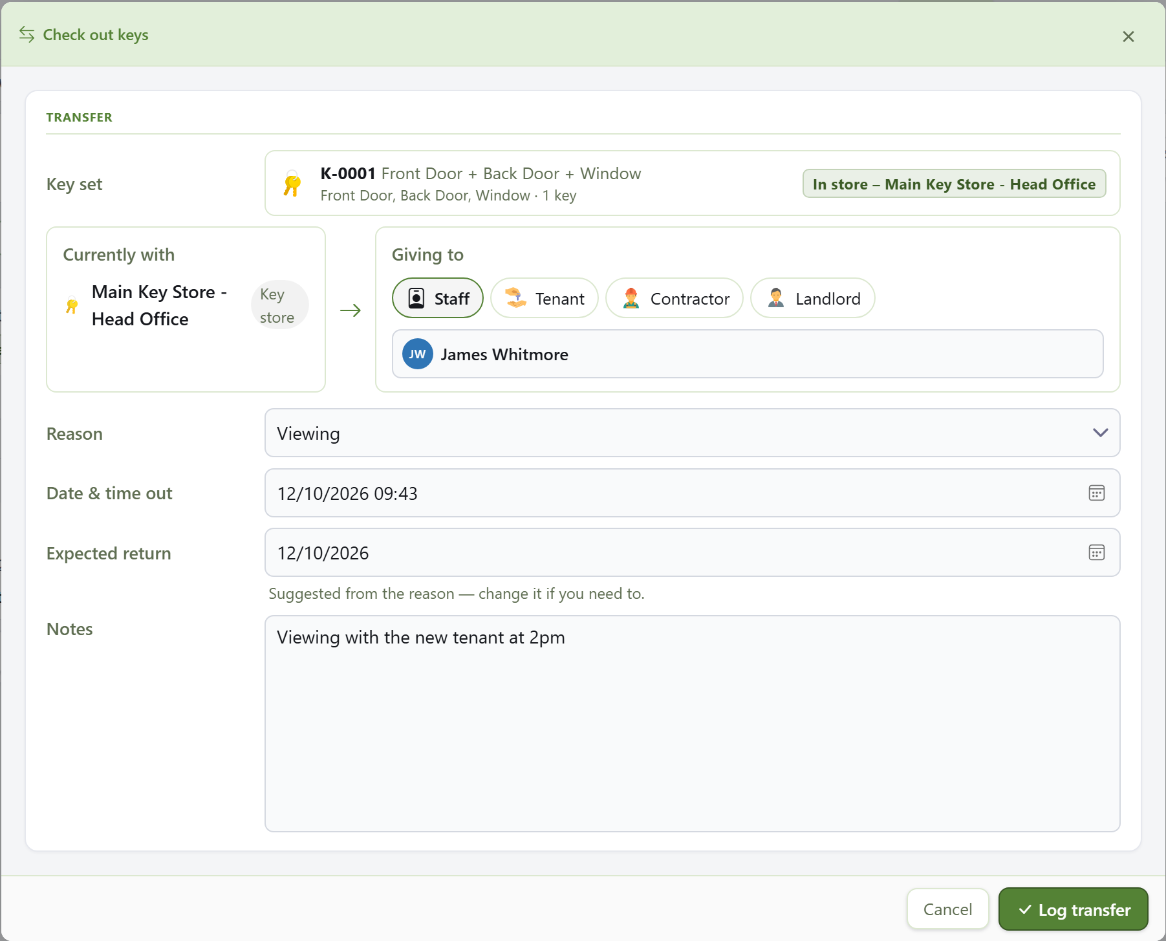
Task: Click the transfer arrows icon in header
Action: pyautogui.click(x=27, y=34)
